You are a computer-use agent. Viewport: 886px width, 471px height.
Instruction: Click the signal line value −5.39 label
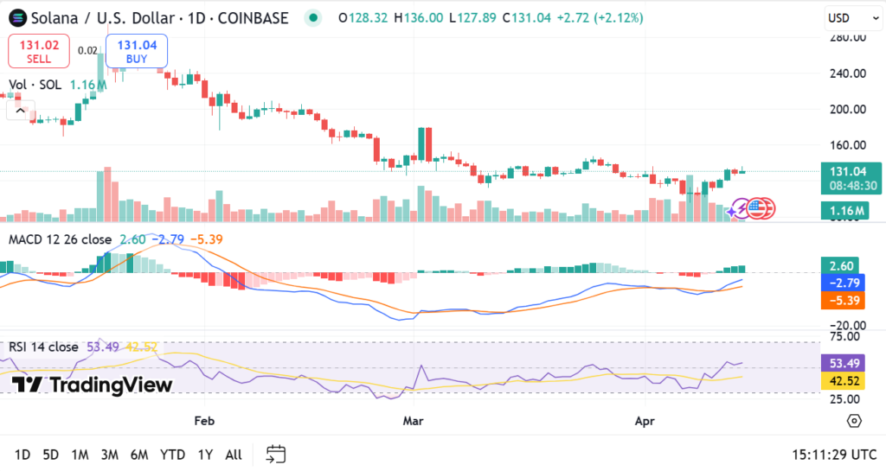coord(843,300)
